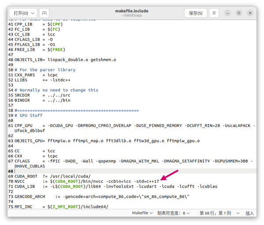Click OBJECTS_GPU variable name
Viewport: 264px width, 225px height.
tap(29, 141)
